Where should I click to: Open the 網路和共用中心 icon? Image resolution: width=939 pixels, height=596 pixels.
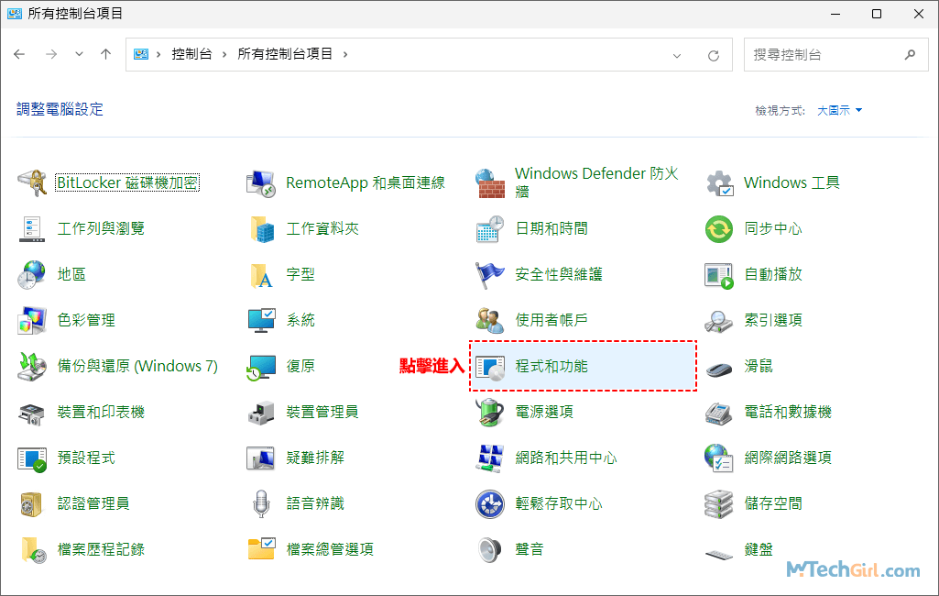490,458
